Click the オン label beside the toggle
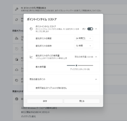The image size is (127, 121). click(84, 29)
